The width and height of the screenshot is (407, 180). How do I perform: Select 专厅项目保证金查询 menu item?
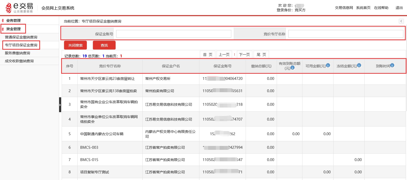pos(21,45)
